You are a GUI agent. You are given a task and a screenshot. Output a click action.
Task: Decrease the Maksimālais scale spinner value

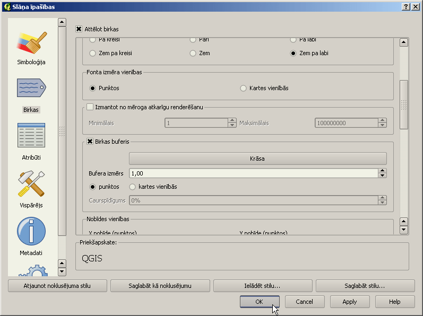pos(382,125)
